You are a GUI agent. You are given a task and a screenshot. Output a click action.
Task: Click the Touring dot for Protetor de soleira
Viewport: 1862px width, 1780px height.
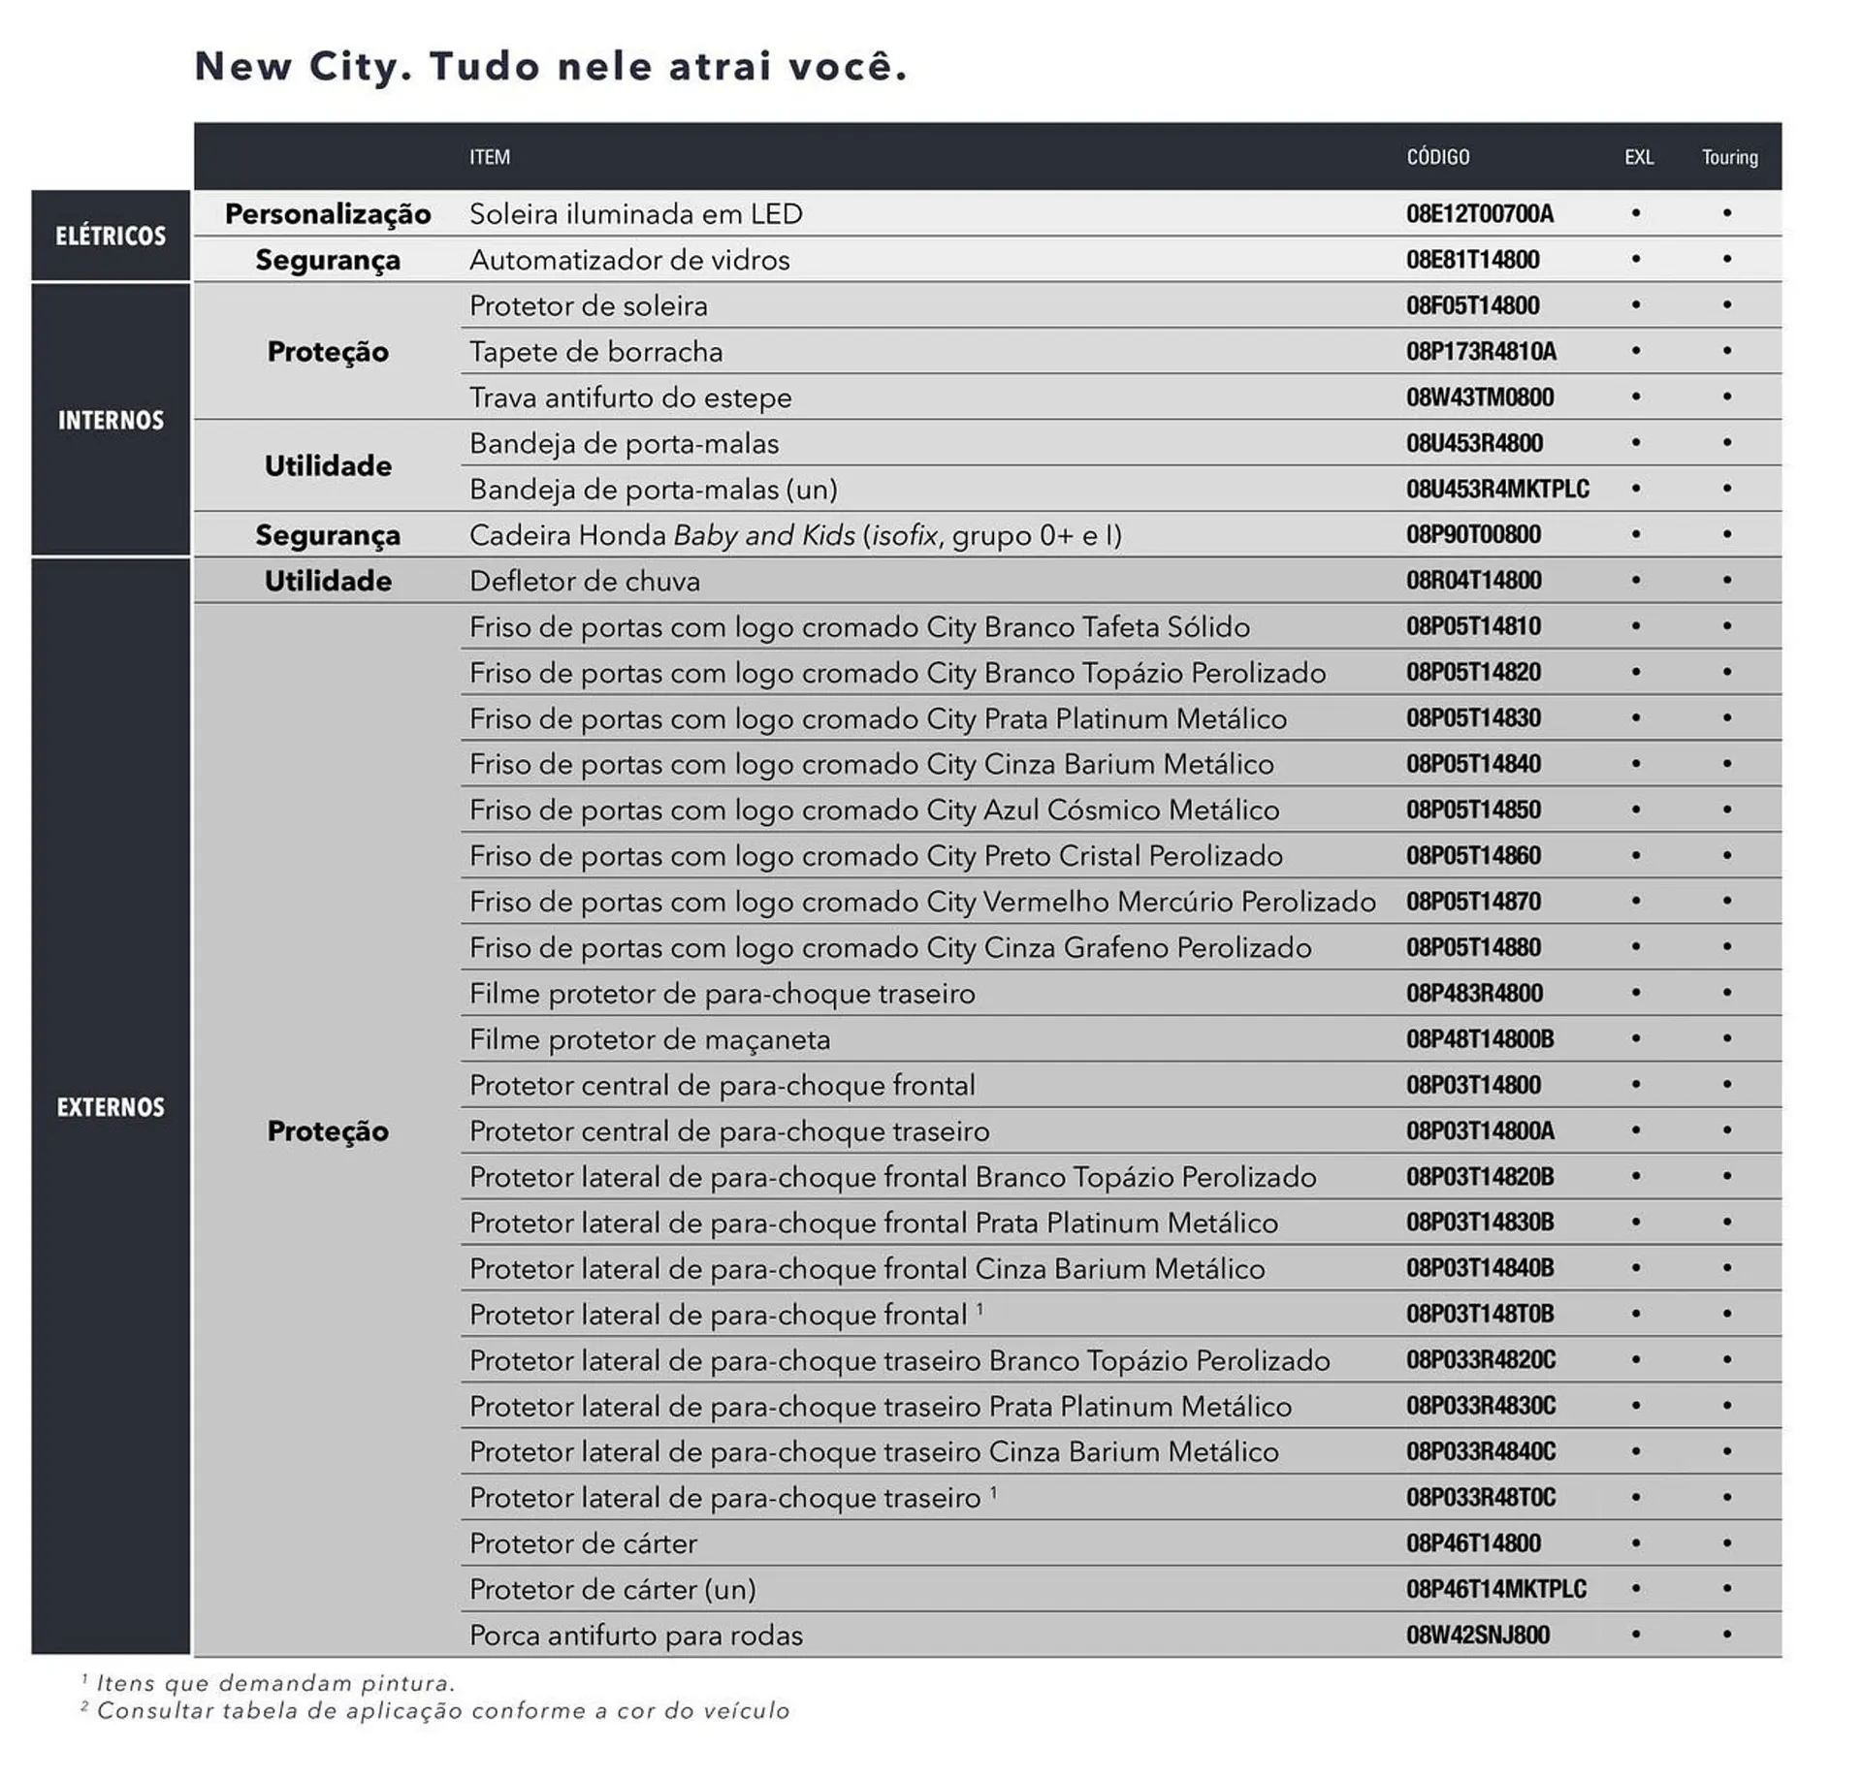[1727, 305]
